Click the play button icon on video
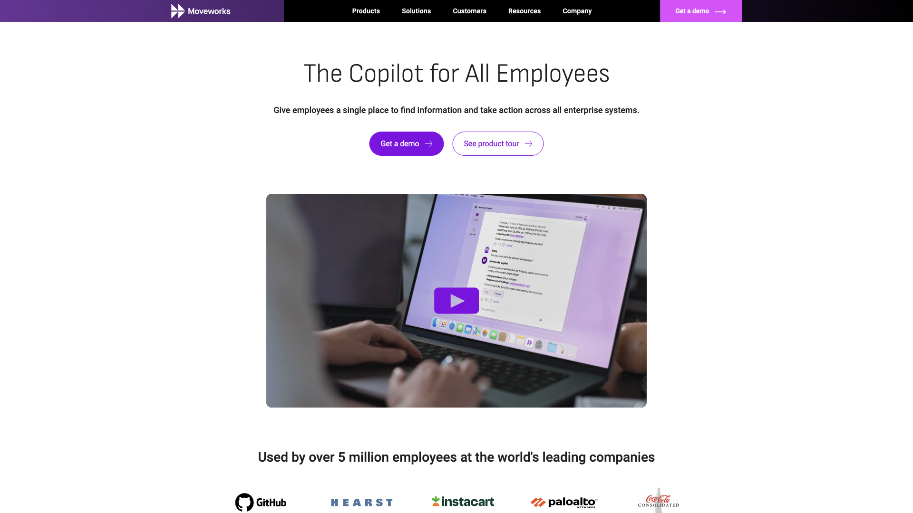The image size is (913, 513). [456, 301]
